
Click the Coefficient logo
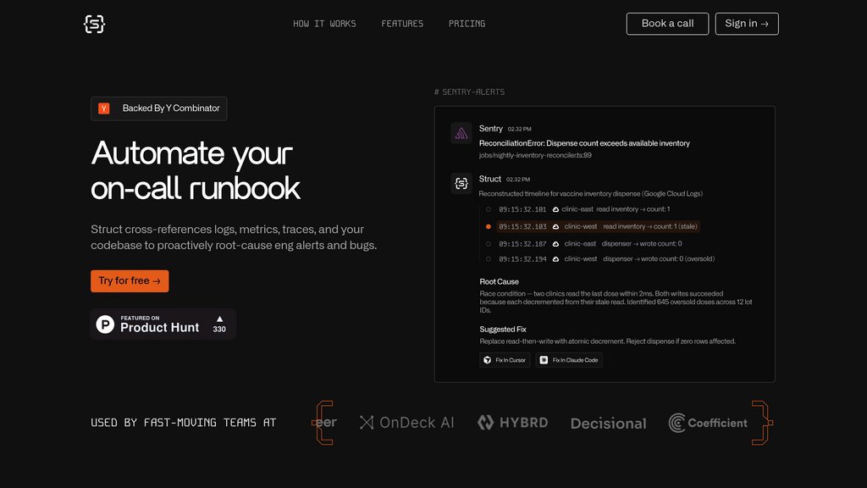[708, 422]
